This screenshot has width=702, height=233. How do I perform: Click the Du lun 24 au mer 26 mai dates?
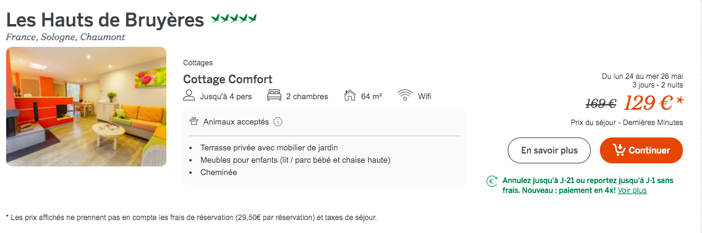[x=643, y=77]
